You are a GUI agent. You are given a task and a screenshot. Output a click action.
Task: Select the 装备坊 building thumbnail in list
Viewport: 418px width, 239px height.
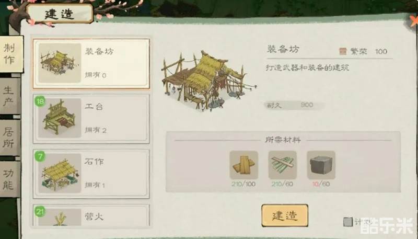60,63
